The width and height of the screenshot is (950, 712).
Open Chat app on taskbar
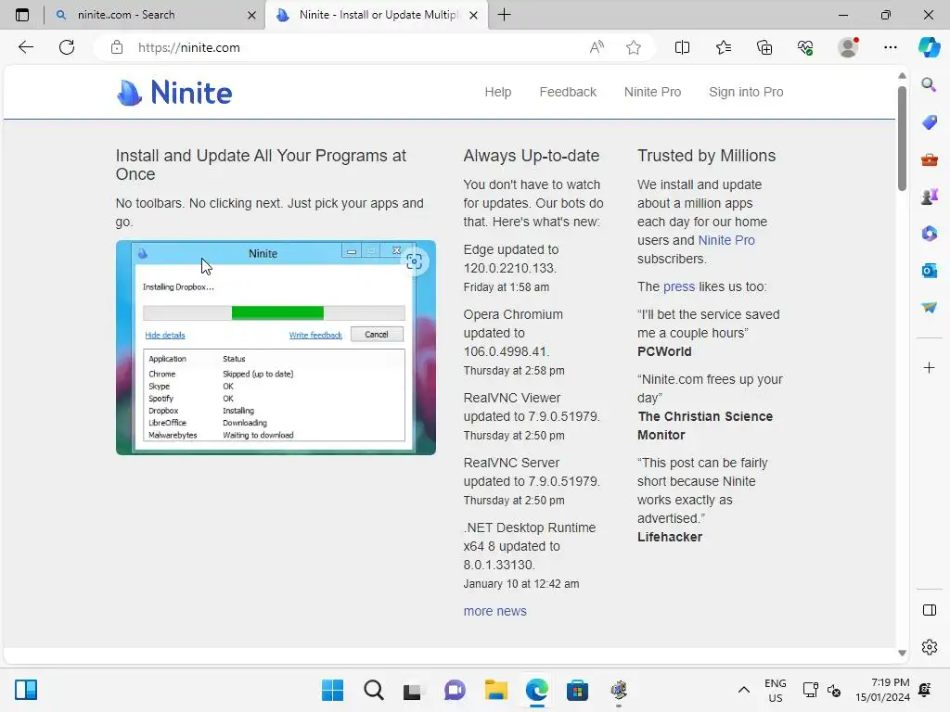tap(455, 690)
